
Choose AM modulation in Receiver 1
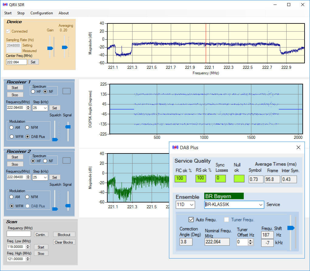coord(12,127)
